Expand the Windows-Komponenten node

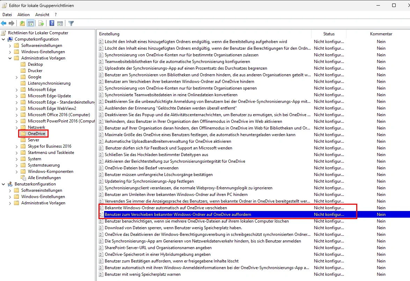[x=17, y=171]
